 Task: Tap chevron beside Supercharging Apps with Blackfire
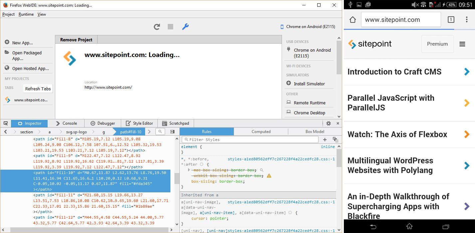tap(467, 206)
